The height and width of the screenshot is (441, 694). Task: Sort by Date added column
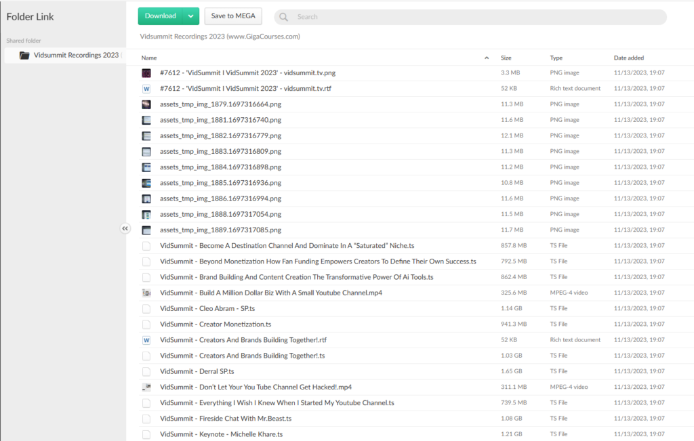coord(629,58)
